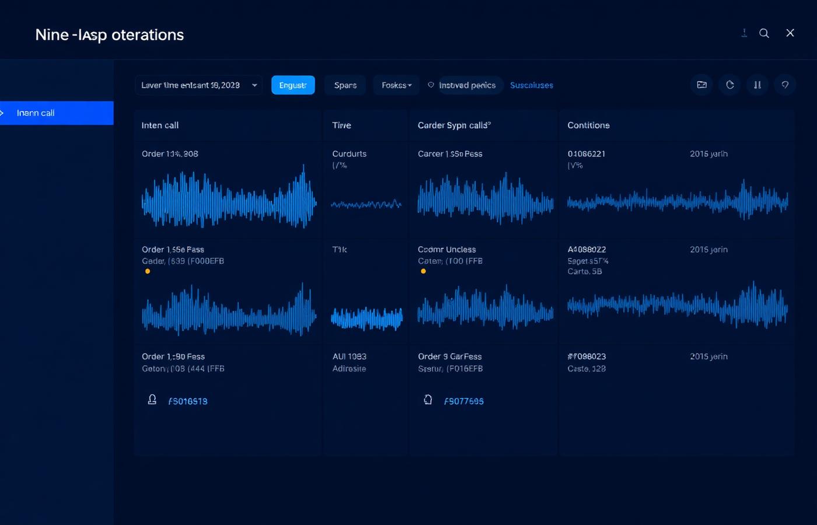Click the "#F098023" text

586,356
